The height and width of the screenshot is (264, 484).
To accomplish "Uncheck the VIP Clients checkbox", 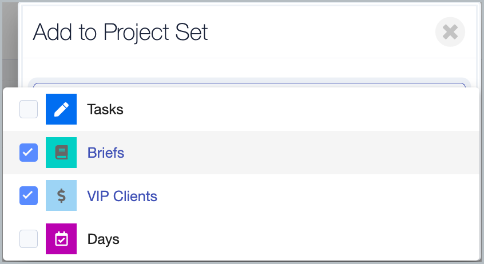I will (29, 196).
